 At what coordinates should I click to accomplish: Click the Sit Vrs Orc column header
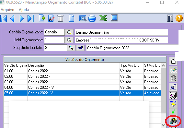152,65
